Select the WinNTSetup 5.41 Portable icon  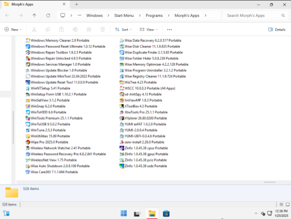click(28, 88)
